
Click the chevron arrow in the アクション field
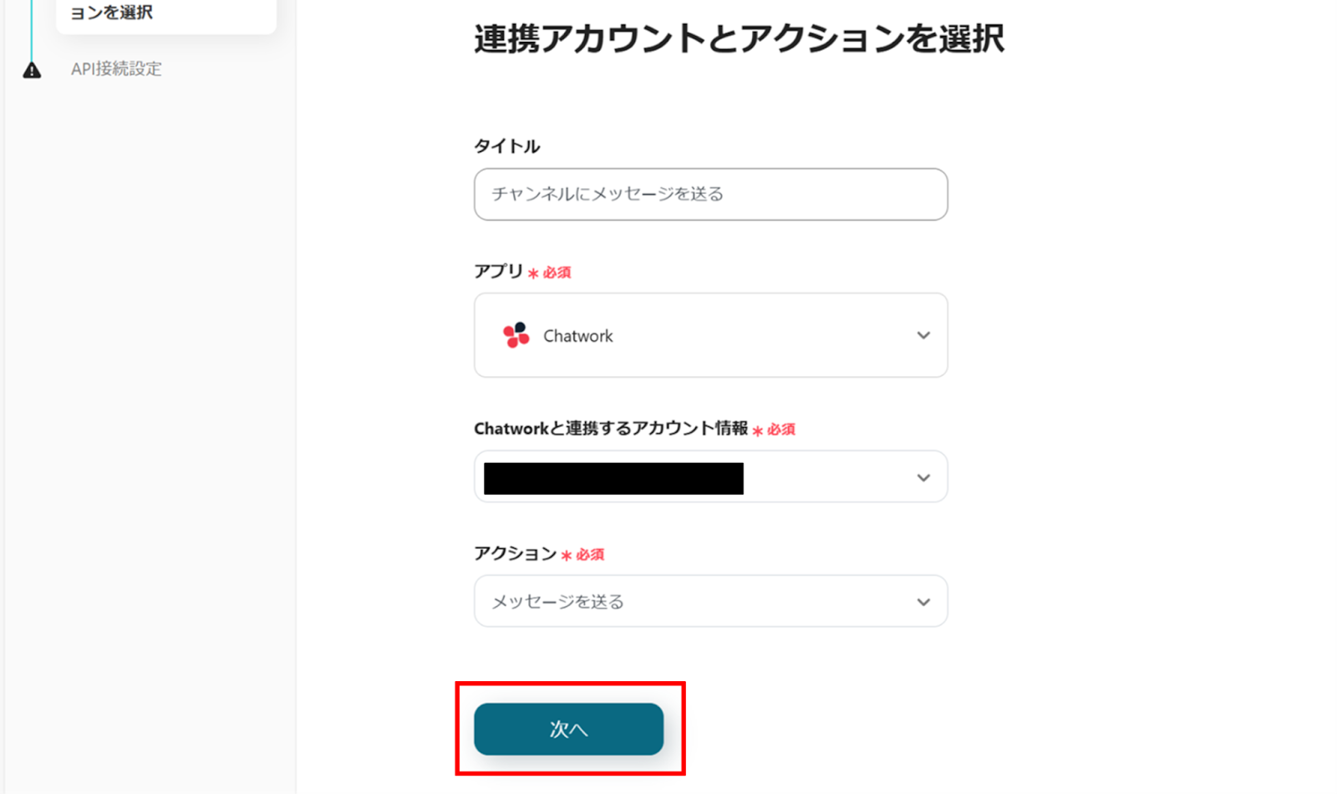[923, 602]
